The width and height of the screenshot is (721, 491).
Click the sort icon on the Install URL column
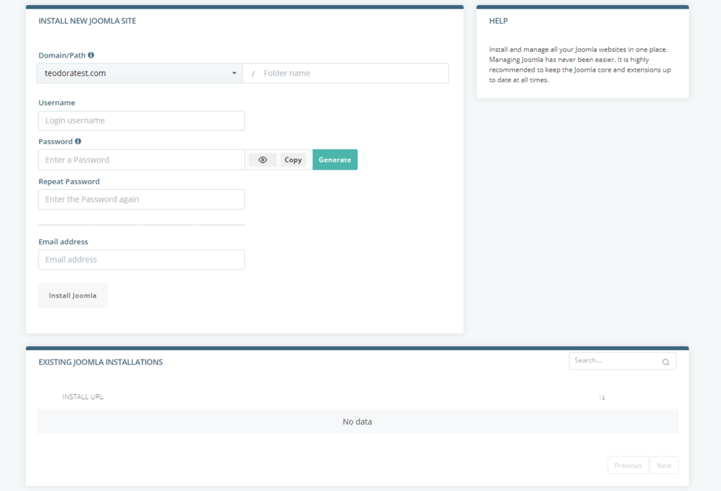click(602, 397)
